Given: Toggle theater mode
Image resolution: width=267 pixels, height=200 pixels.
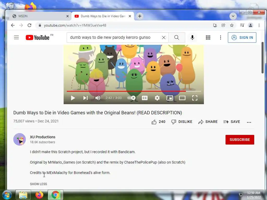Looking at the screenshot, I should coord(182,98).
